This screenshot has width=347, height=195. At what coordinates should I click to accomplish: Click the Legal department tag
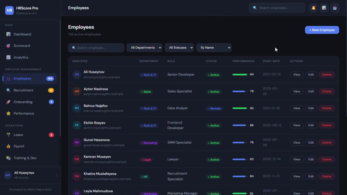[146, 160]
